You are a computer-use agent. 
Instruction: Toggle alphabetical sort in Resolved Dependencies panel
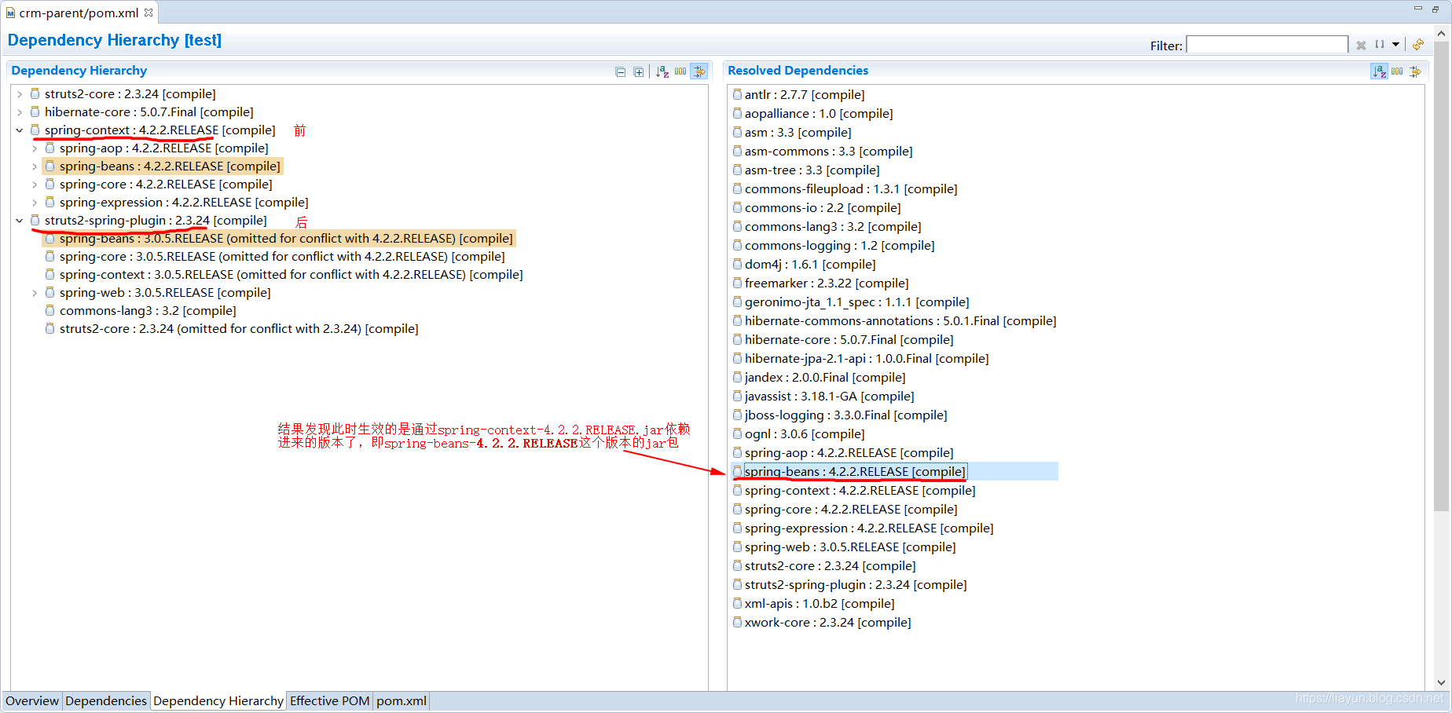pos(1380,71)
